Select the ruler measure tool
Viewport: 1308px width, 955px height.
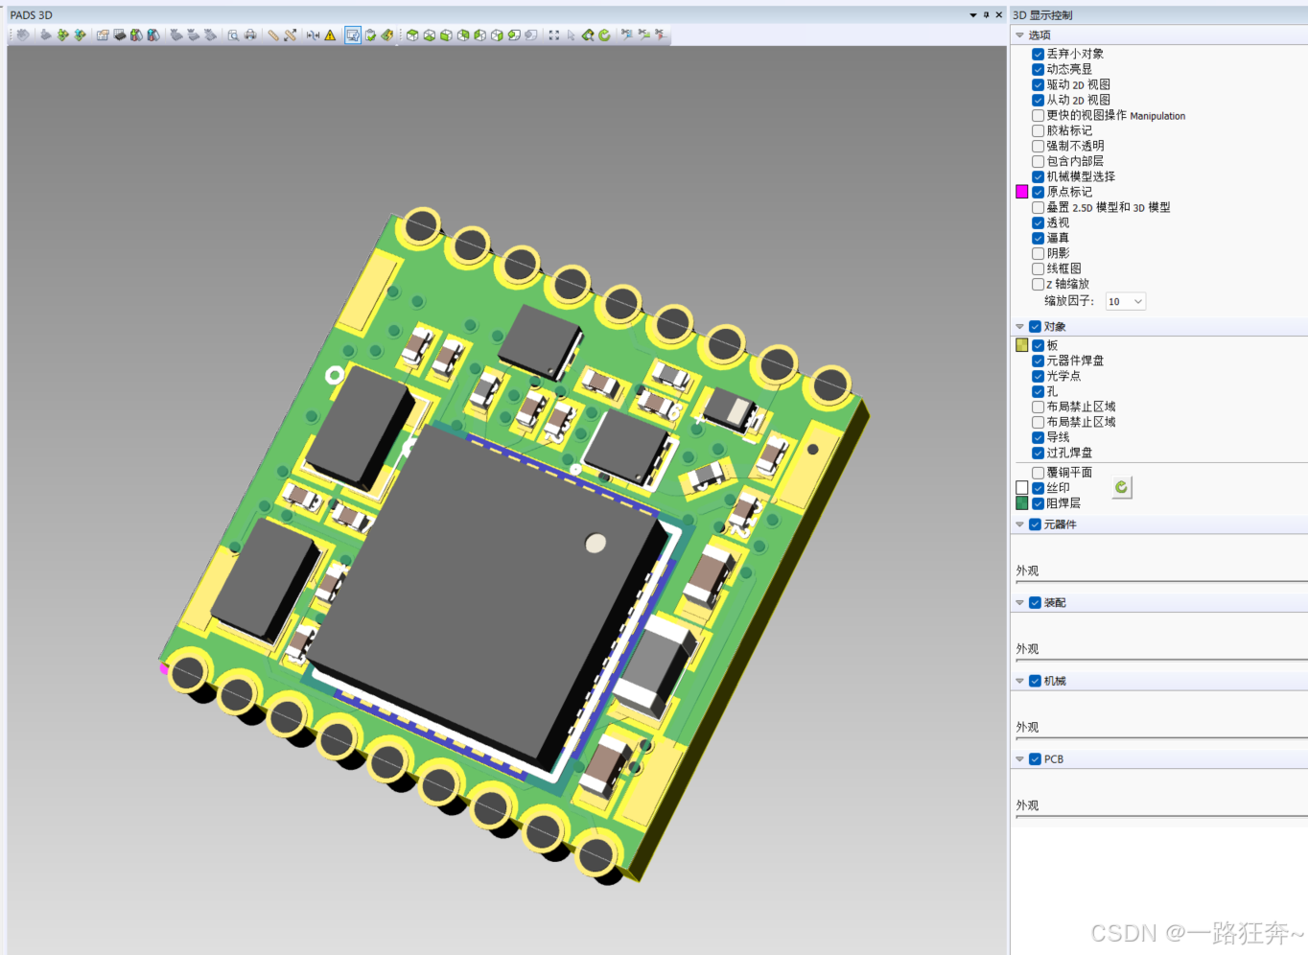tap(273, 35)
